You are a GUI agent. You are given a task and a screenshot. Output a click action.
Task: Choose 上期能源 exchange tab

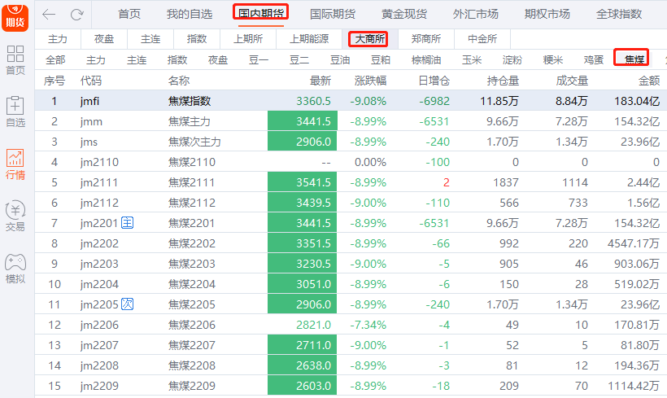click(309, 39)
